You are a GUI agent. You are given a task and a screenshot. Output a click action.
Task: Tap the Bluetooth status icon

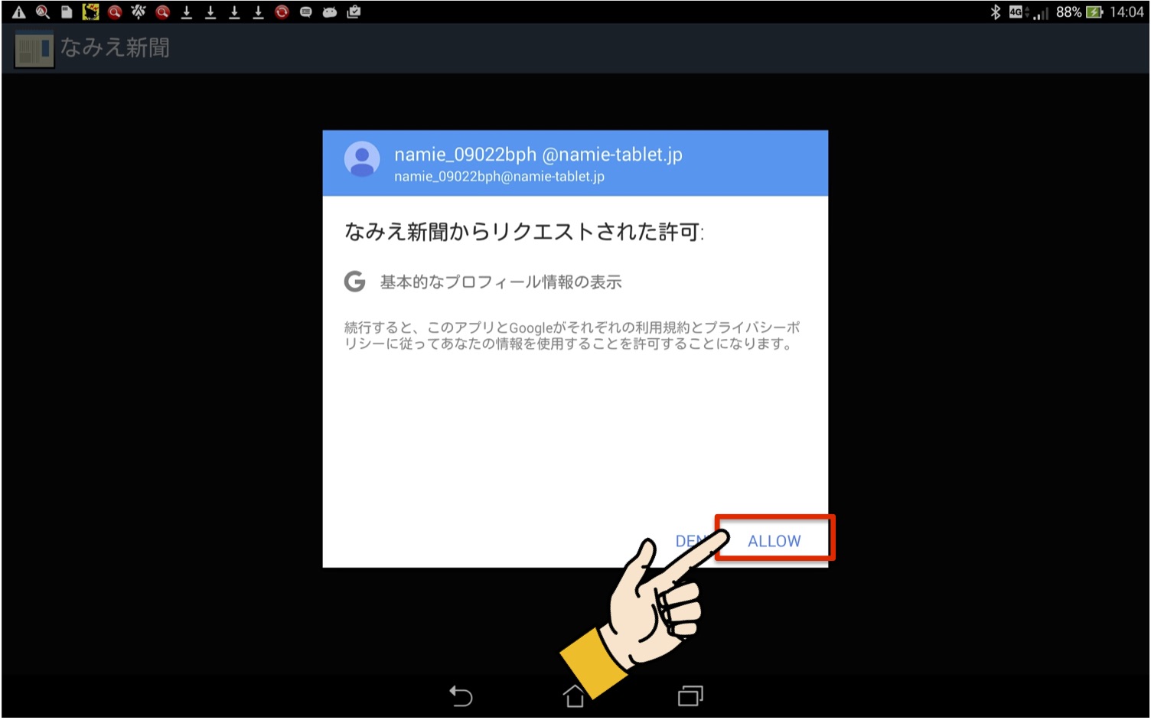click(x=995, y=12)
